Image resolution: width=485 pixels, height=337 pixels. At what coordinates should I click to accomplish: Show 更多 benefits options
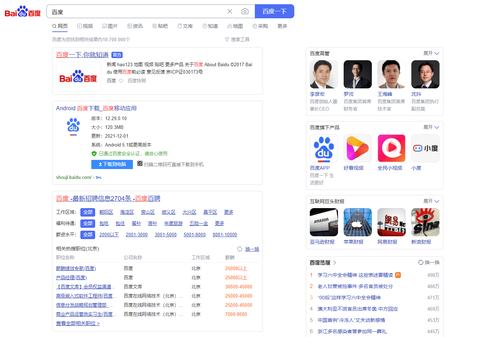(220, 223)
